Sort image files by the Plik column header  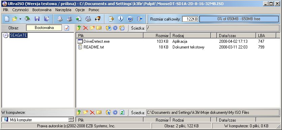point(110,36)
